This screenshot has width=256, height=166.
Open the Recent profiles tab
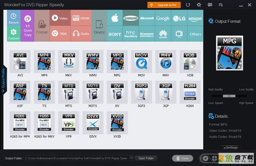click(x=14, y=18)
